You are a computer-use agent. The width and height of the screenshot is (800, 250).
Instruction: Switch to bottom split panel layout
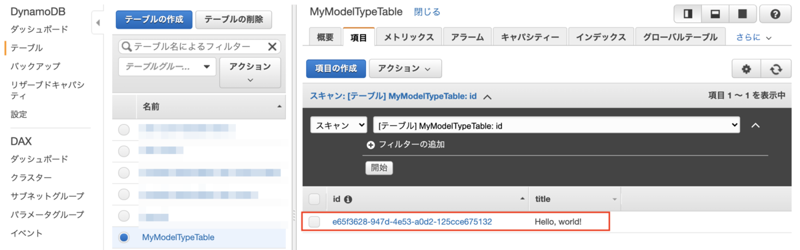coord(715,13)
